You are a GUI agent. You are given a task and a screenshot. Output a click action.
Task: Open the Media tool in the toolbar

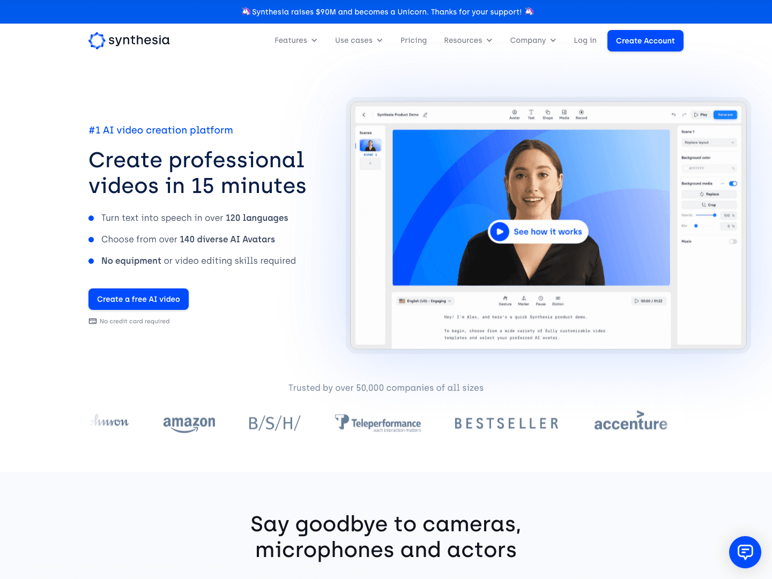pos(564,113)
